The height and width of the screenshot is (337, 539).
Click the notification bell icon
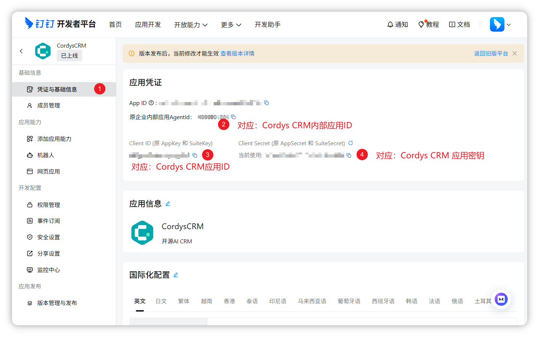click(x=390, y=24)
